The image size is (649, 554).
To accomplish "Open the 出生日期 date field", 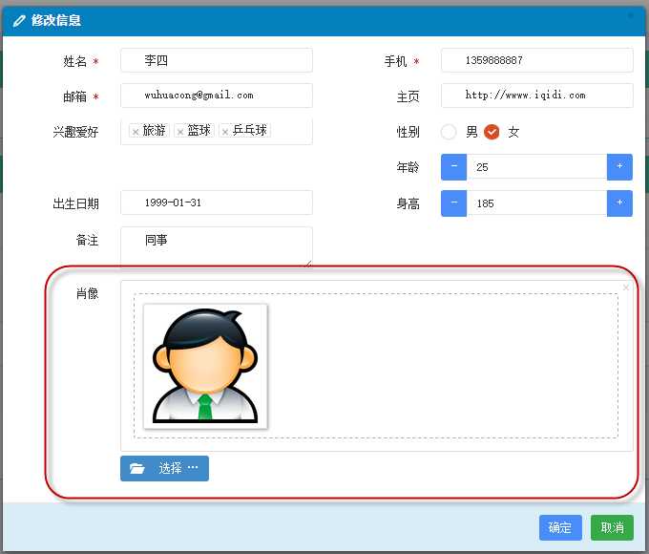I will pyautogui.click(x=217, y=202).
